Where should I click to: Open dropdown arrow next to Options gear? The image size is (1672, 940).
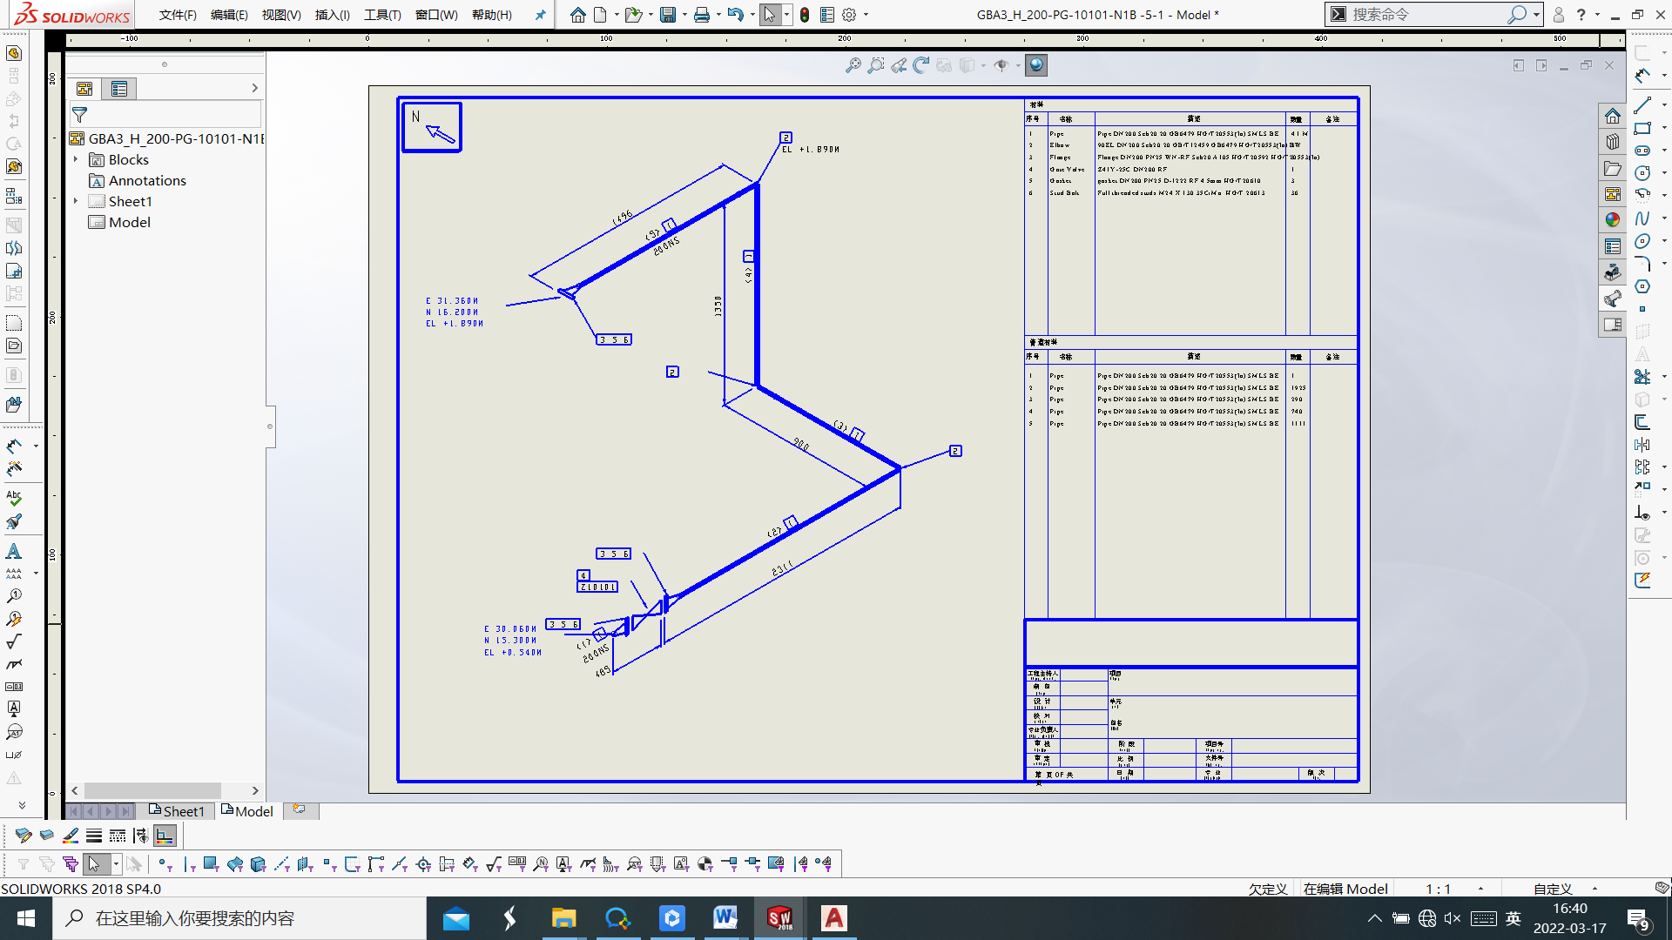click(x=866, y=15)
